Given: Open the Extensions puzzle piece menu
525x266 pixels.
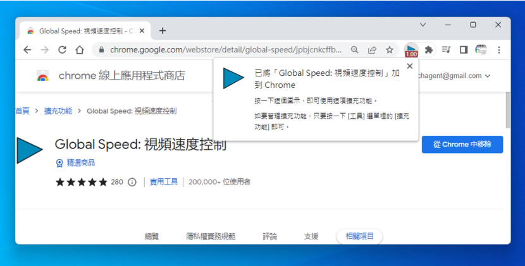Looking at the screenshot, I should [x=429, y=50].
